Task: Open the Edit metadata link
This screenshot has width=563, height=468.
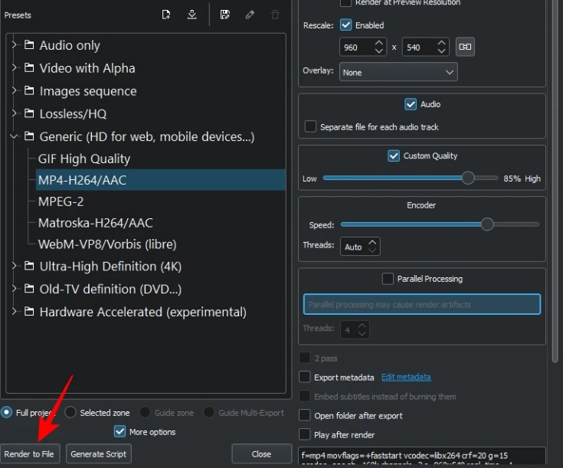Action: [406, 377]
